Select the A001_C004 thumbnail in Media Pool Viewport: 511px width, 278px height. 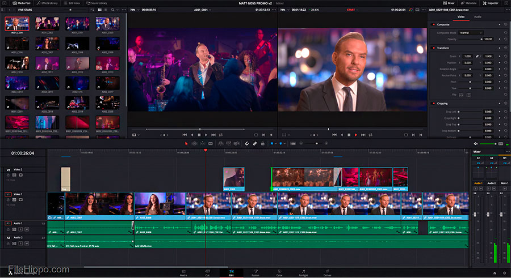pyautogui.click(x=17, y=24)
